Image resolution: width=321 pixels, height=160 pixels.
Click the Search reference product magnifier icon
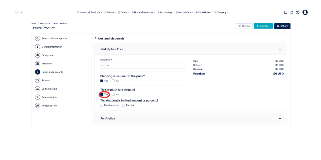(x=38, y=38)
